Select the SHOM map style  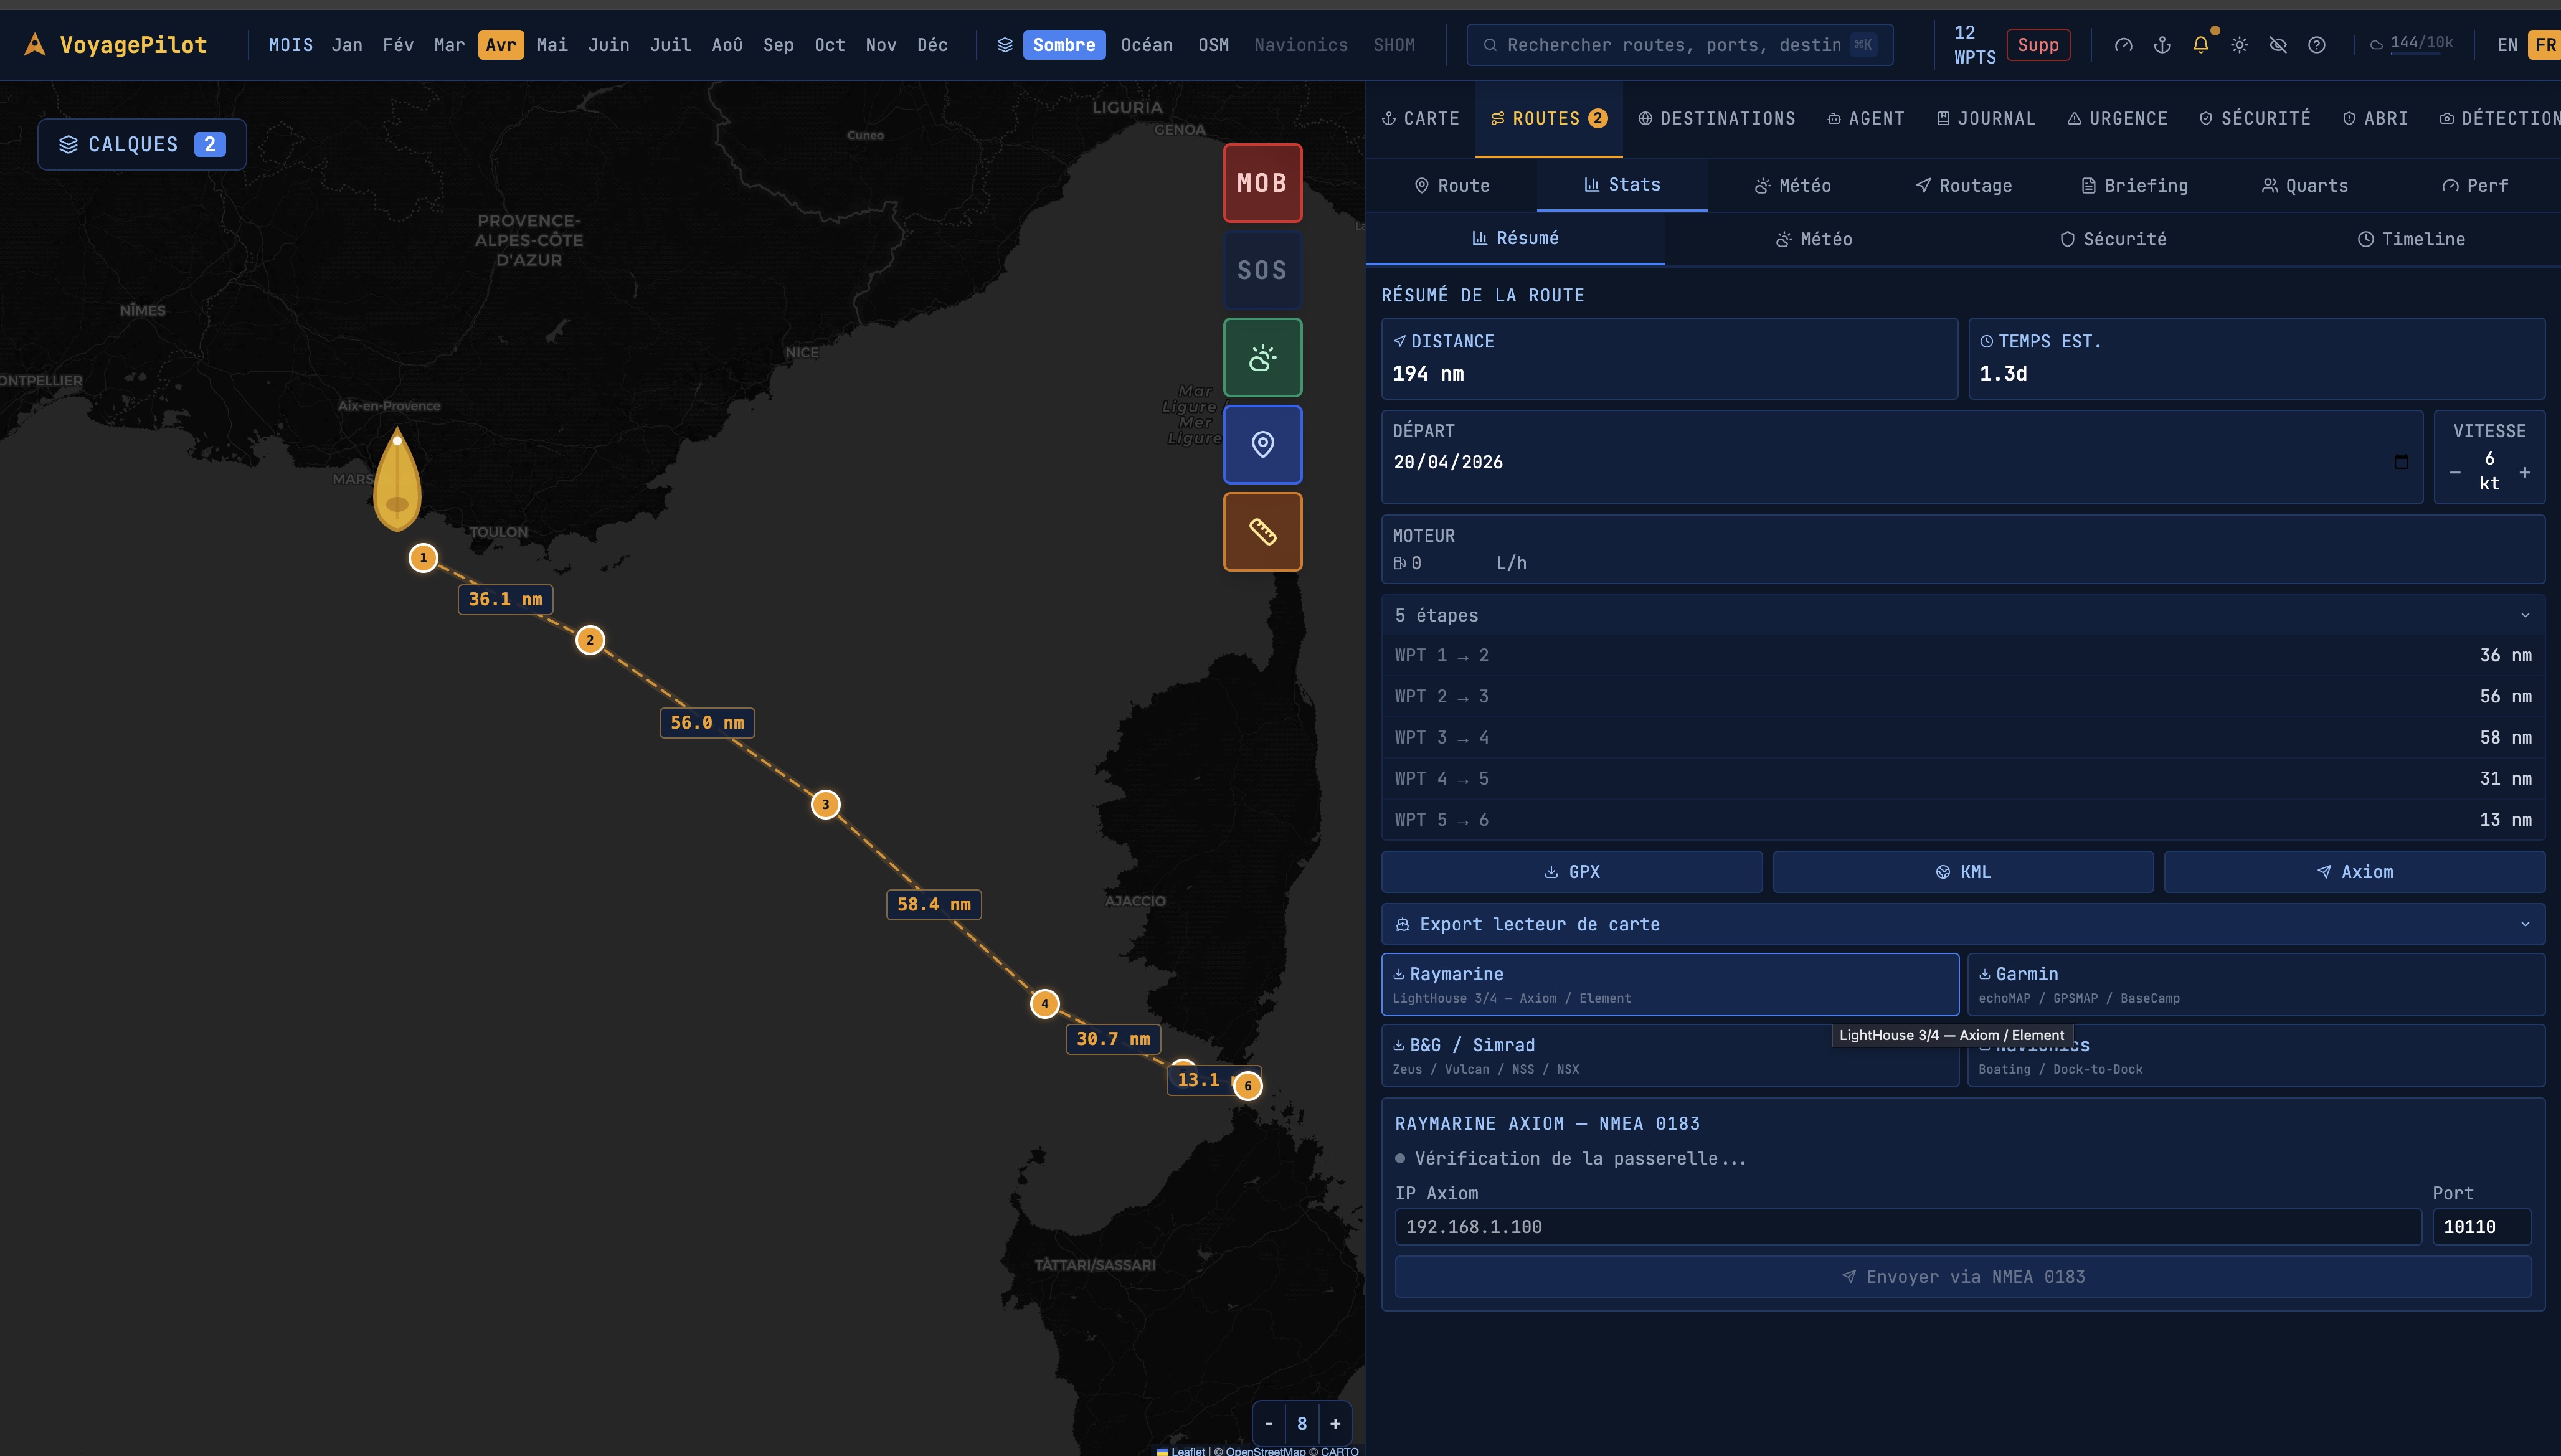pos(1394,45)
